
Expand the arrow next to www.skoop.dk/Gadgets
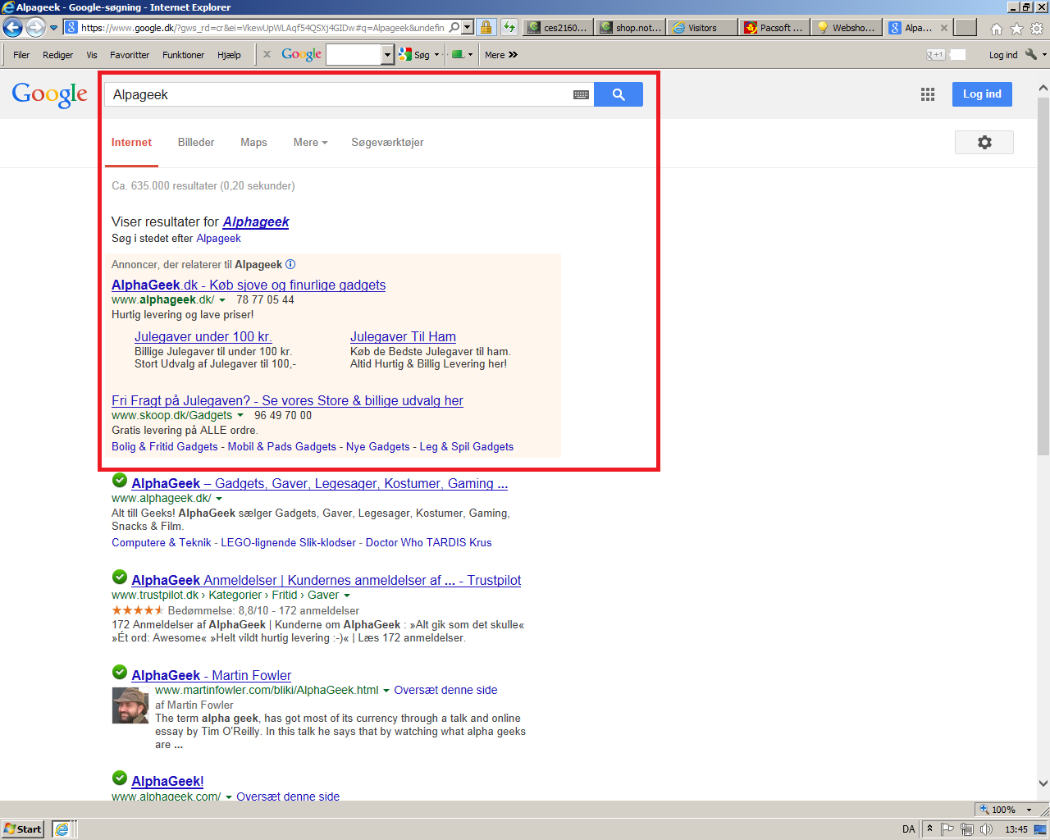point(240,416)
